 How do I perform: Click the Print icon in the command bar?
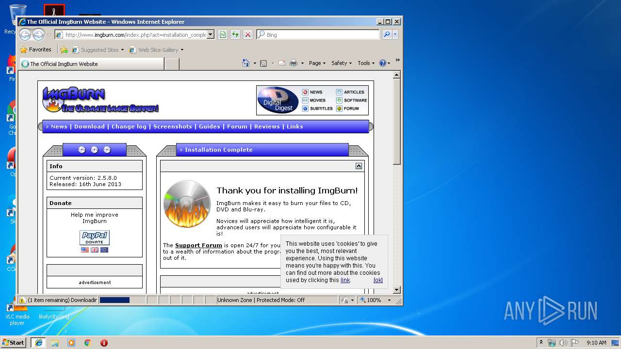[294, 63]
